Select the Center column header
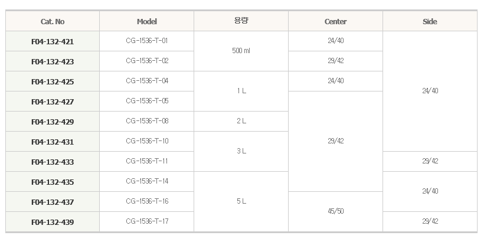This screenshot has width=487, height=242. pos(335,21)
